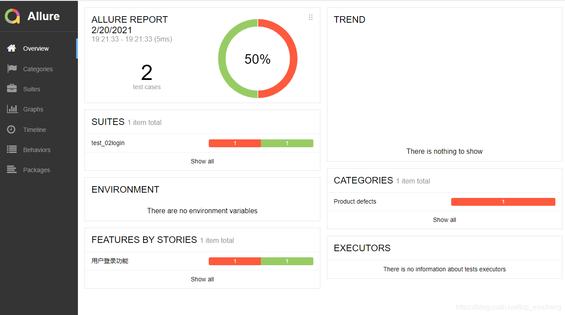Image resolution: width=565 pixels, height=315 pixels.
Task: Click the Allure brand name text
Action: 44,16
